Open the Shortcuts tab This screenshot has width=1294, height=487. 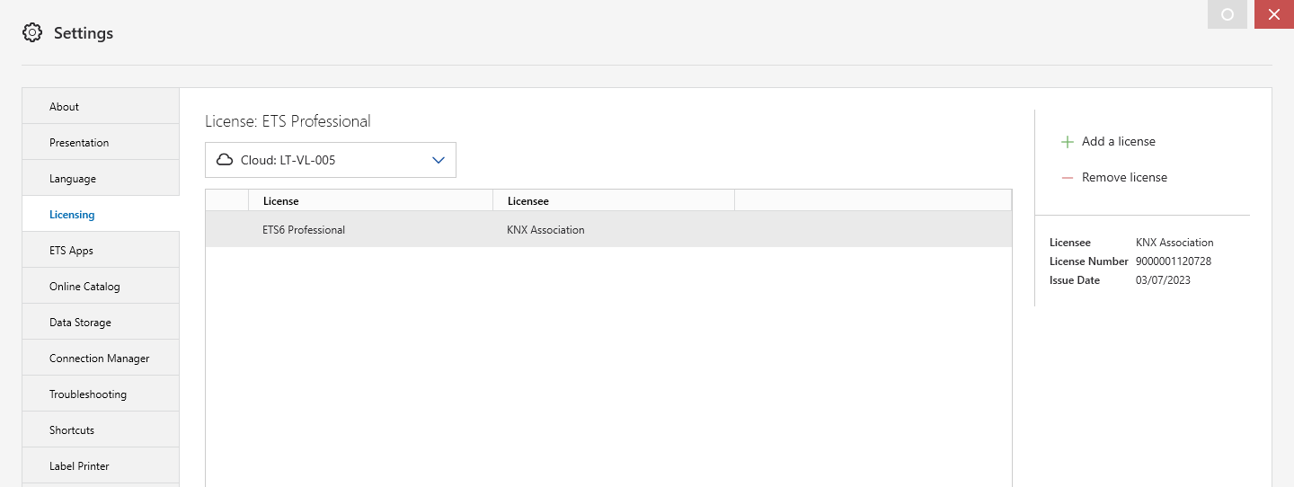tap(101, 429)
